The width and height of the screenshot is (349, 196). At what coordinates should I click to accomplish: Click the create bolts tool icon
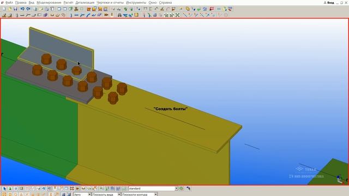[x=106, y=15]
